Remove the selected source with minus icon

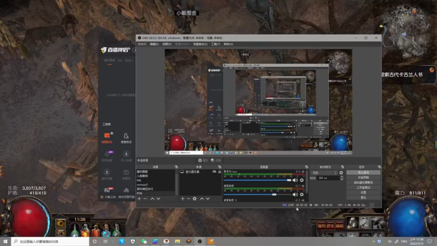tap(188, 198)
